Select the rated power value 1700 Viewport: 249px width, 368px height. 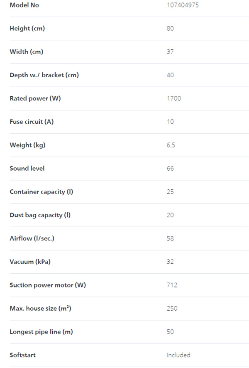tap(174, 98)
